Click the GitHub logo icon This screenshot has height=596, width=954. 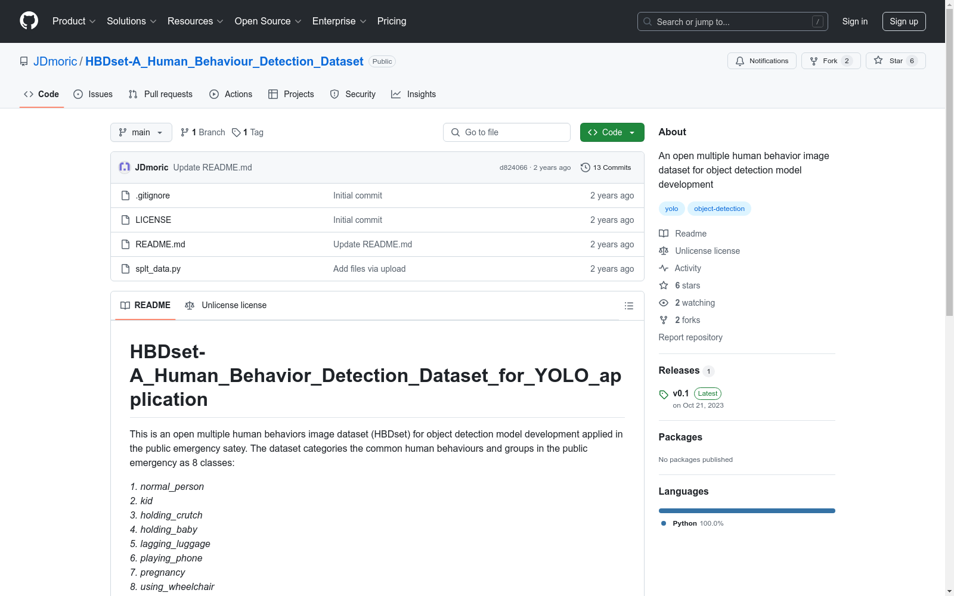click(29, 21)
